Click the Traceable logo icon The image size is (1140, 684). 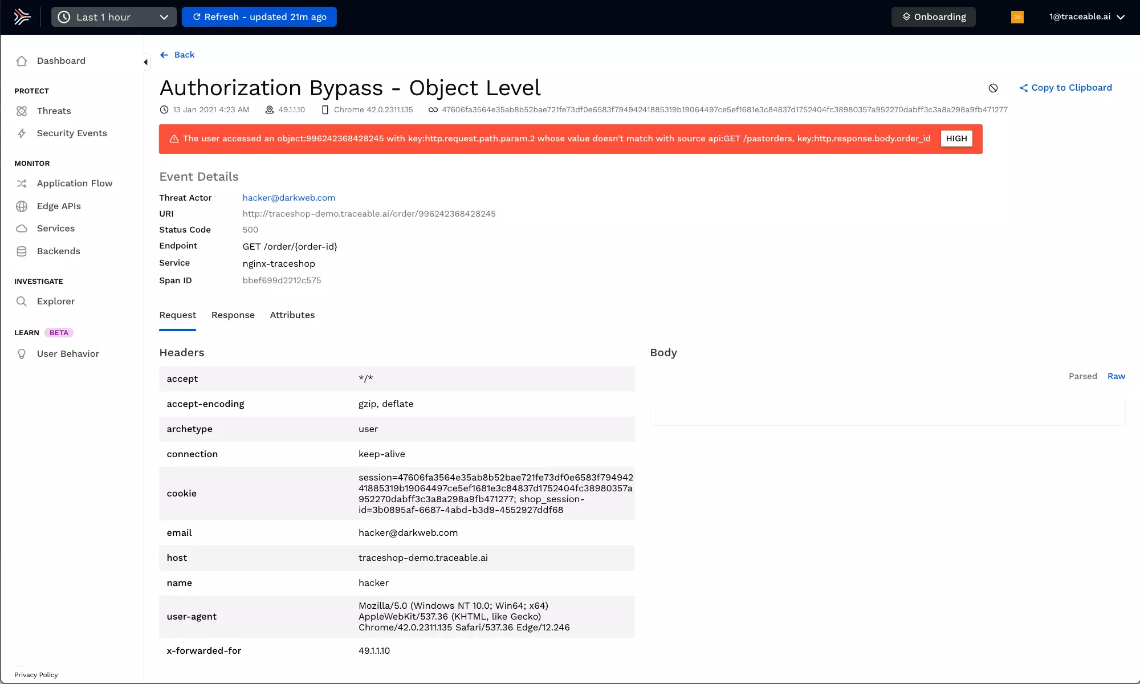coord(22,17)
